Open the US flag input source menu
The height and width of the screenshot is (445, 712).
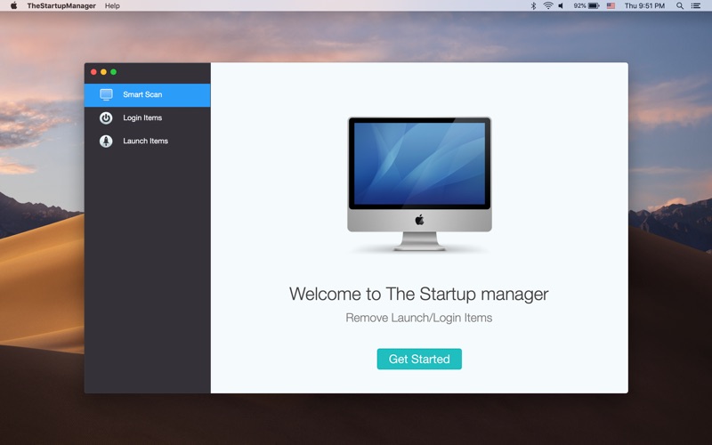(611, 6)
